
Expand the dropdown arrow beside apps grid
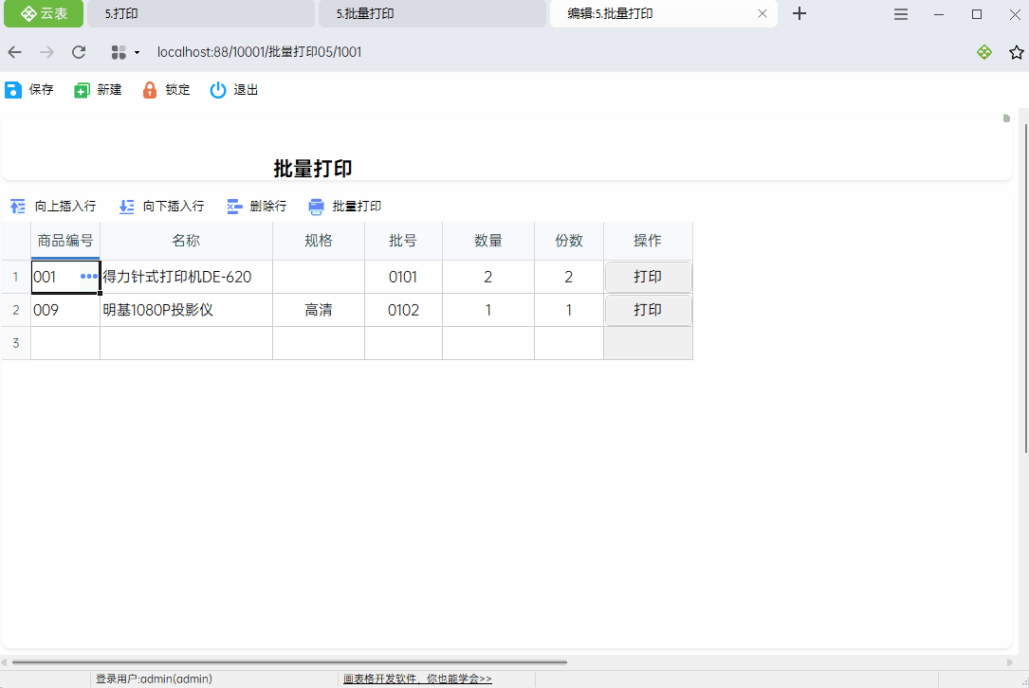pos(138,52)
